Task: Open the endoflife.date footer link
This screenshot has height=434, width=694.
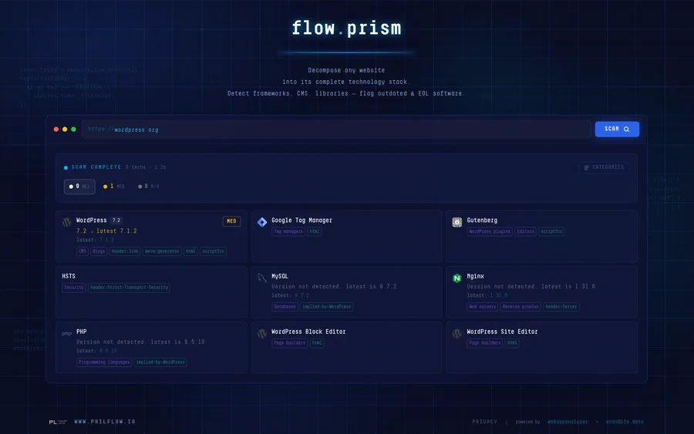Action: pyautogui.click(x=625, y=422)
